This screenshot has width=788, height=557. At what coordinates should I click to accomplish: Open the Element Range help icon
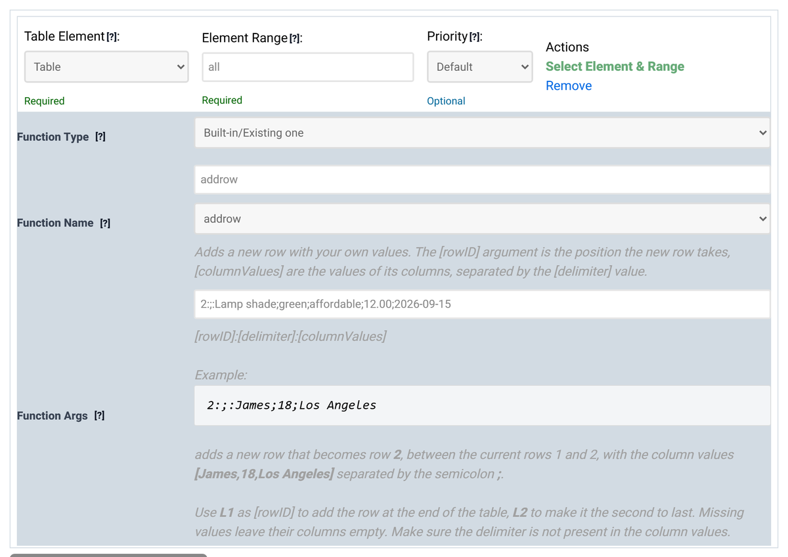point(296,39)
